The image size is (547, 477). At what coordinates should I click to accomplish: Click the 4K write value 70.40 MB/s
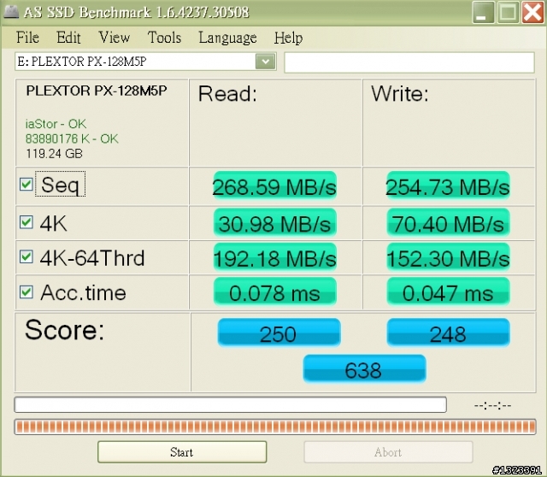[448, 222]
